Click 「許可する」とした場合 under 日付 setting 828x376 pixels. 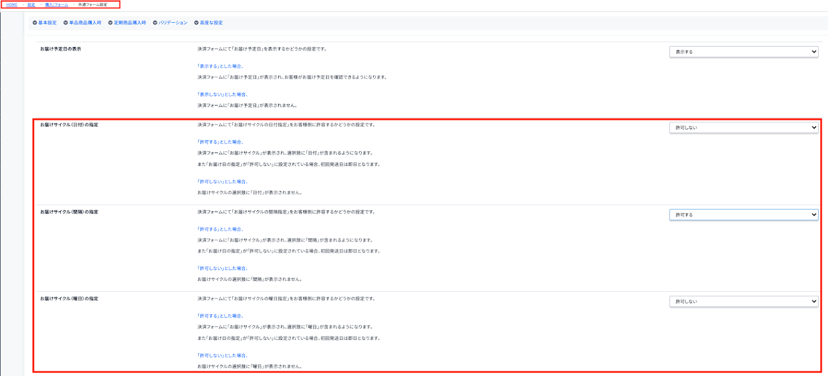click(220, 142)
